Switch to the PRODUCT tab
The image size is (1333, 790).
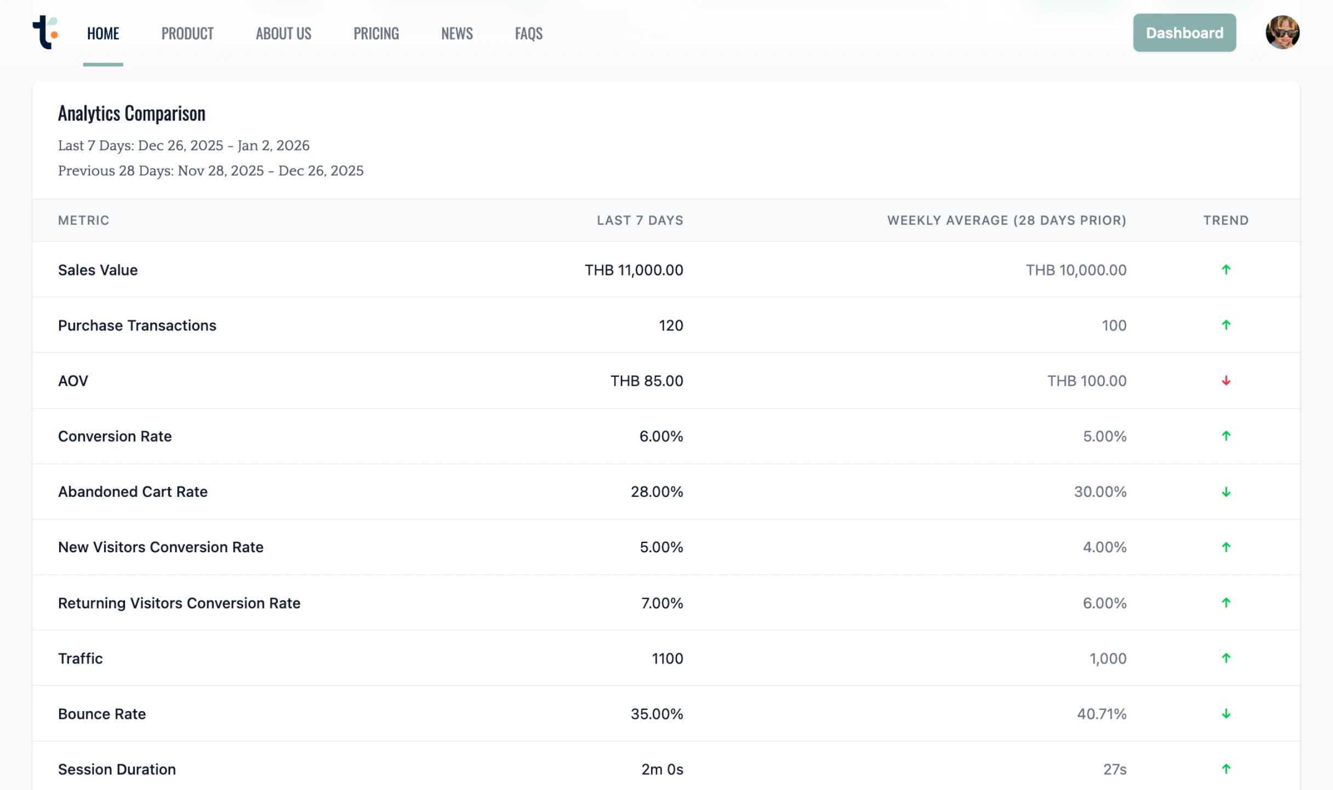(x=187, y=33)
